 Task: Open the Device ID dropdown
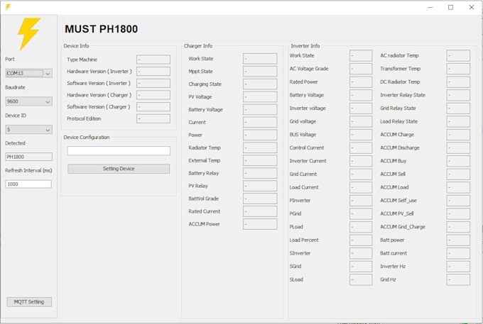pyautogui.click(x=28, y=130)
